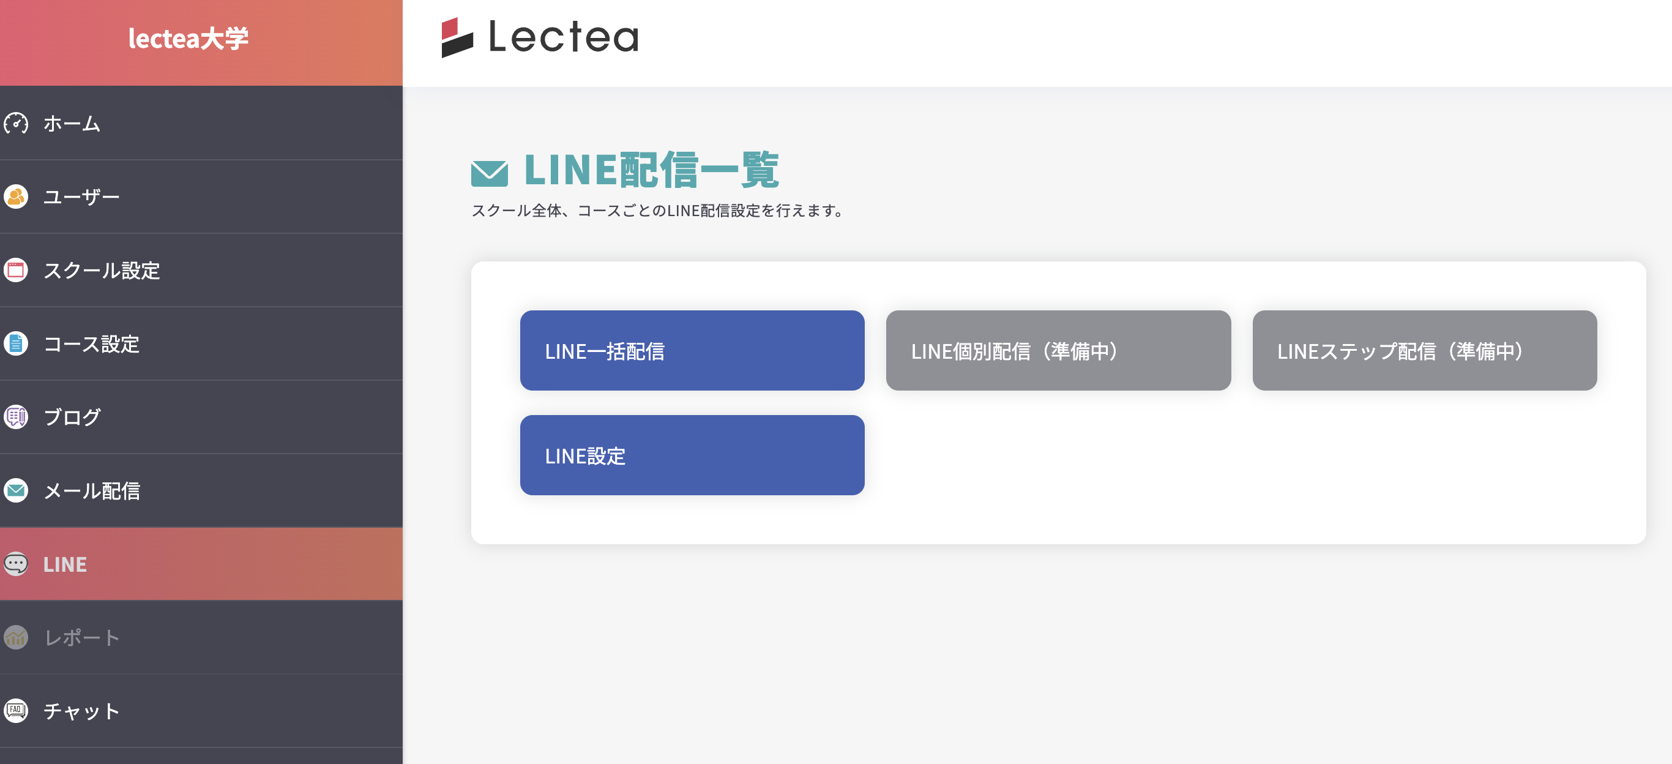Navigate to メール配信 menu item
Viewport: 1672px width, 764px height.
(92, 490)
